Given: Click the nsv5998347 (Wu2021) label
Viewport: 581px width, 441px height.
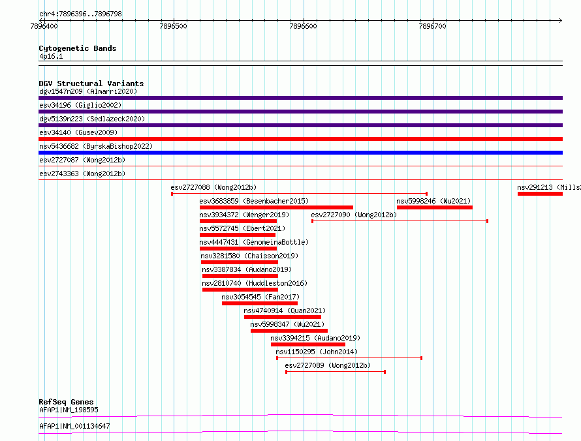Looking at the screenshot, I should click(x=287, y=324).
